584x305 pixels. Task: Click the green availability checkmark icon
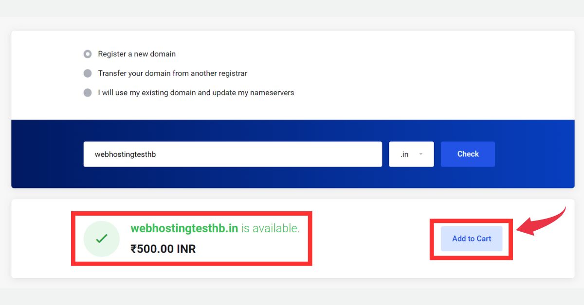click(102, 238)
